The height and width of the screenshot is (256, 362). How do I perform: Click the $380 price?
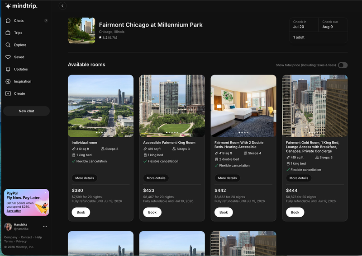(x=77, y=191)
